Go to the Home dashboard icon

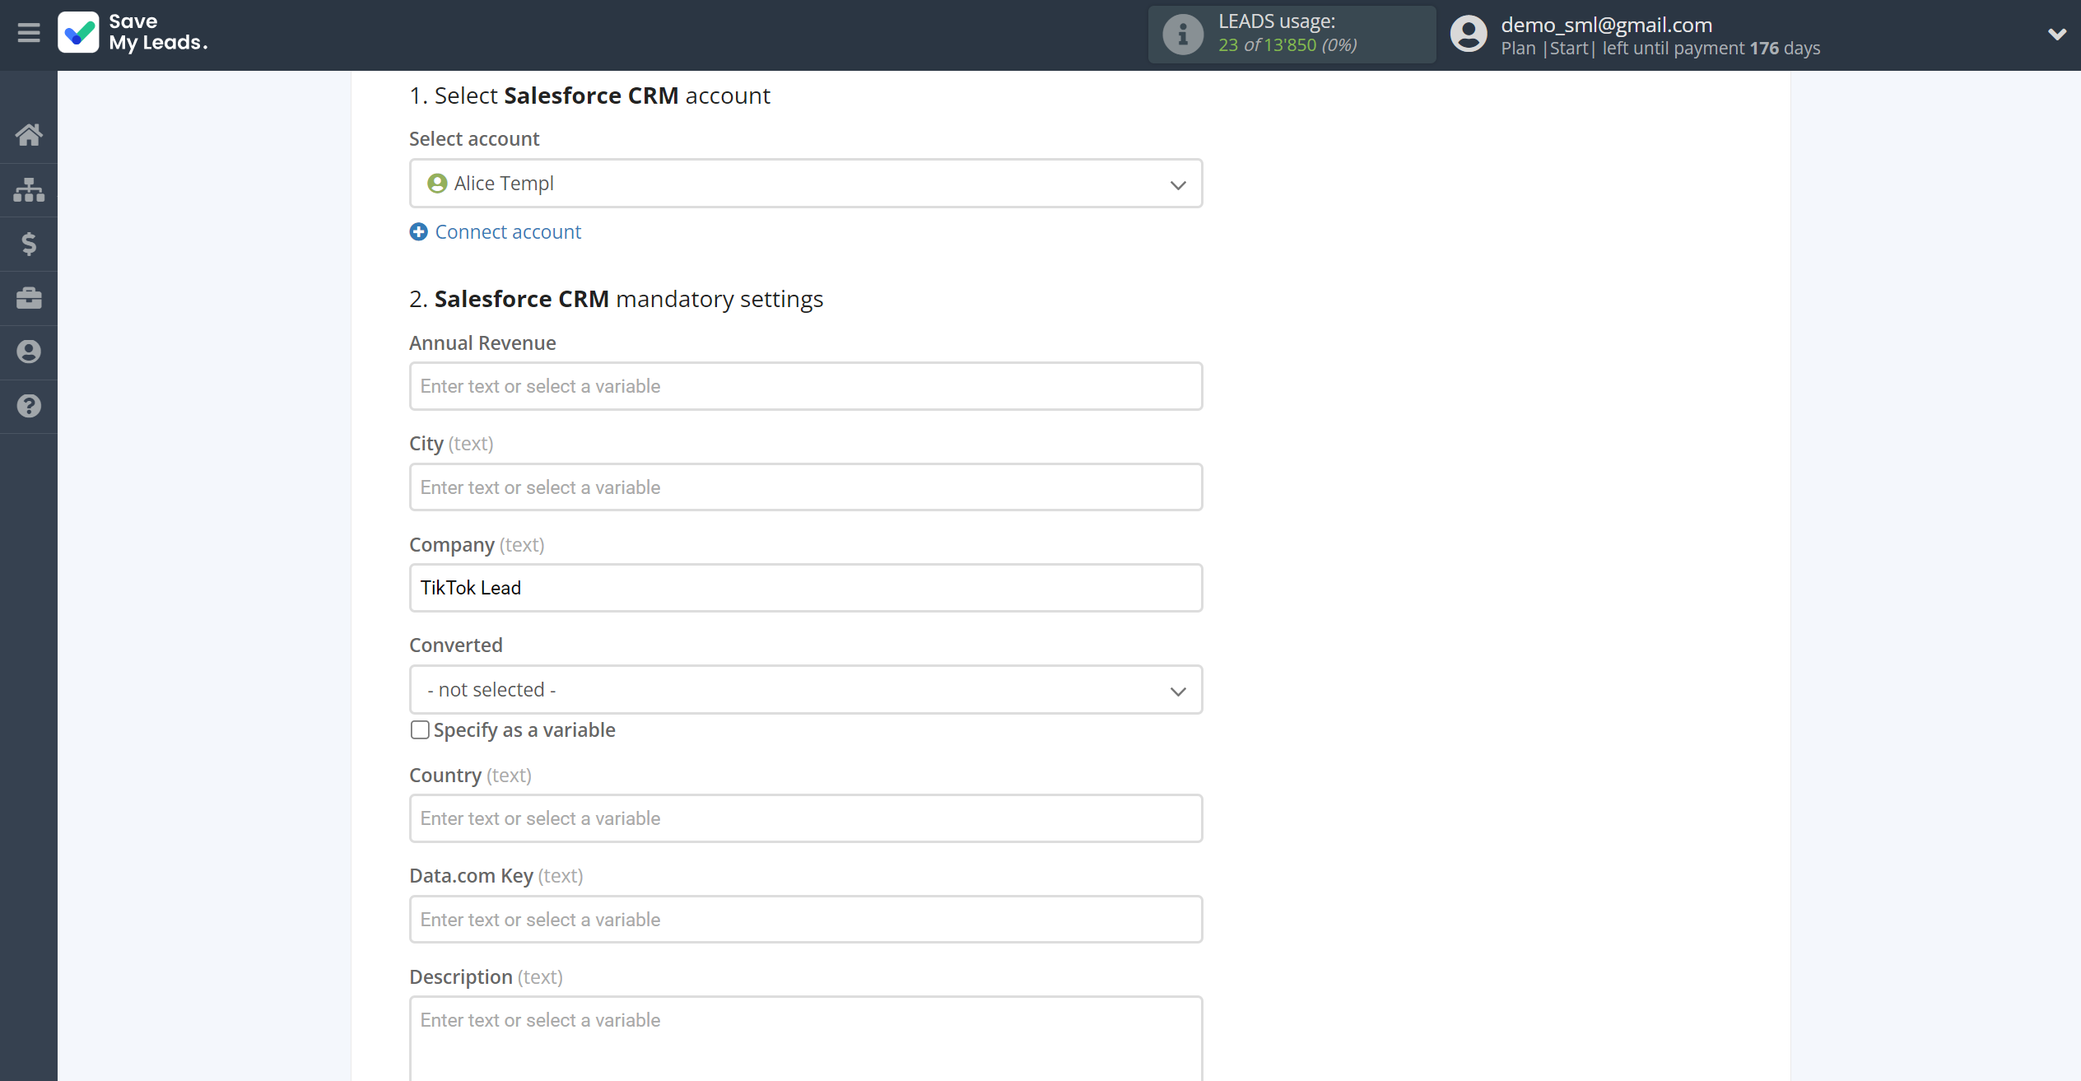click(x=29, y=135)
